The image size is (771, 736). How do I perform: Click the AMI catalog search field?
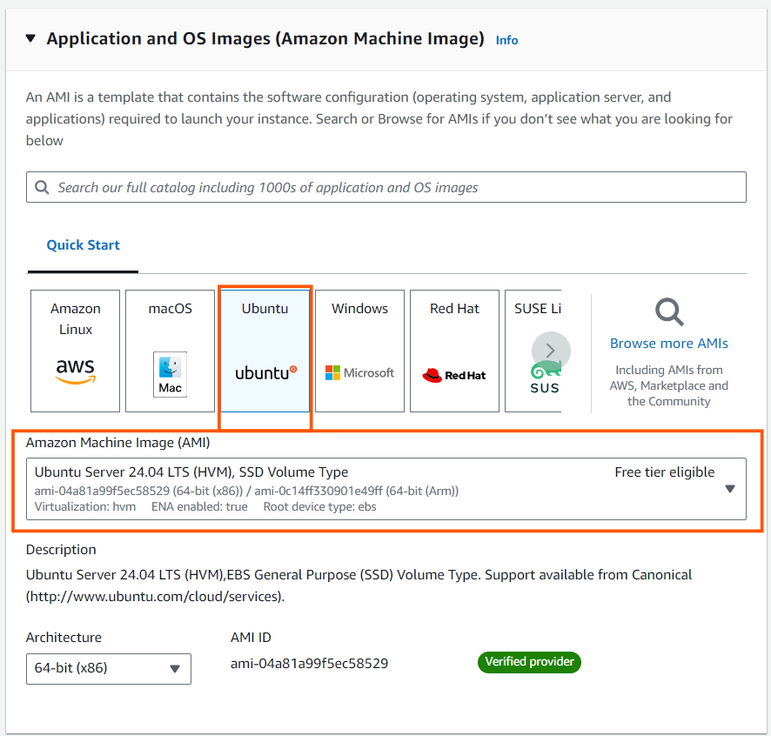pyautogui.click(x=392, y=187)
